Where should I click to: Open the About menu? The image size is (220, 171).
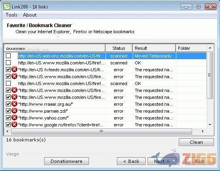click(x=30, y=15)
